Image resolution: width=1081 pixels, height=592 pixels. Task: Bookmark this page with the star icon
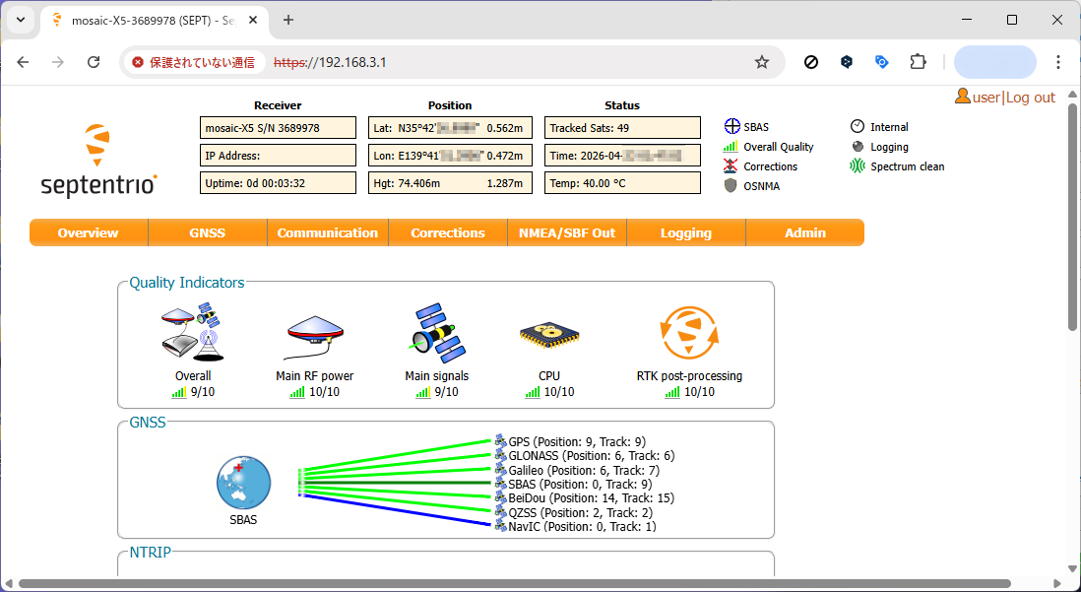pos(761,62)
